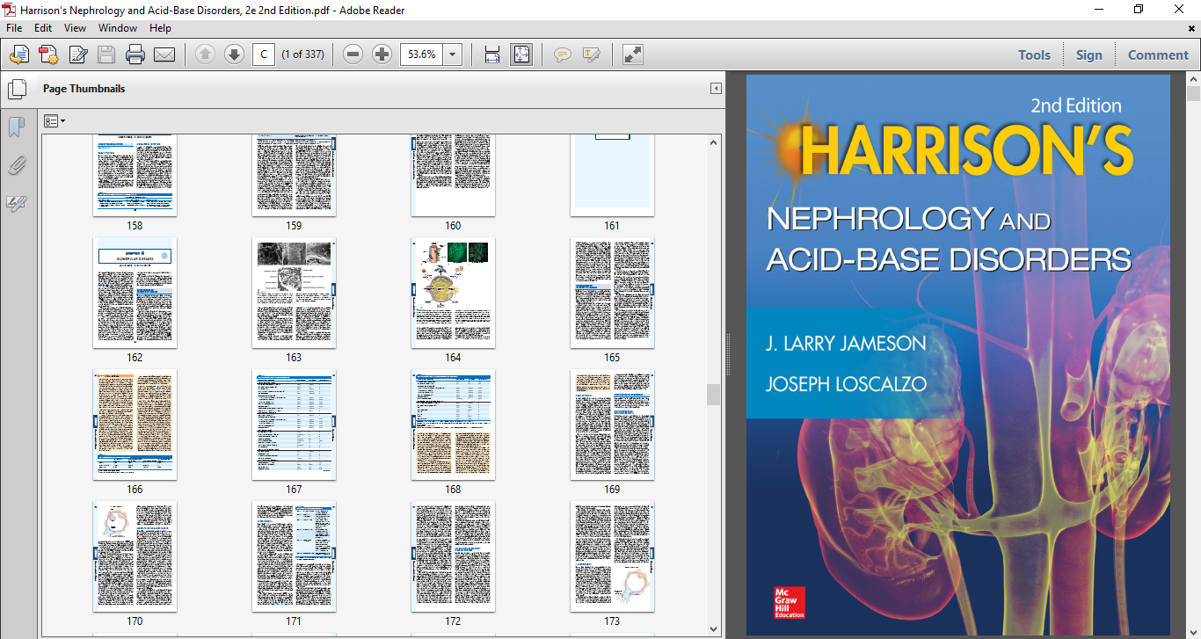Select page 166 thumbnail
Image resolution: width=1201 pixels, height=639 pixels.
click(135, 425)
